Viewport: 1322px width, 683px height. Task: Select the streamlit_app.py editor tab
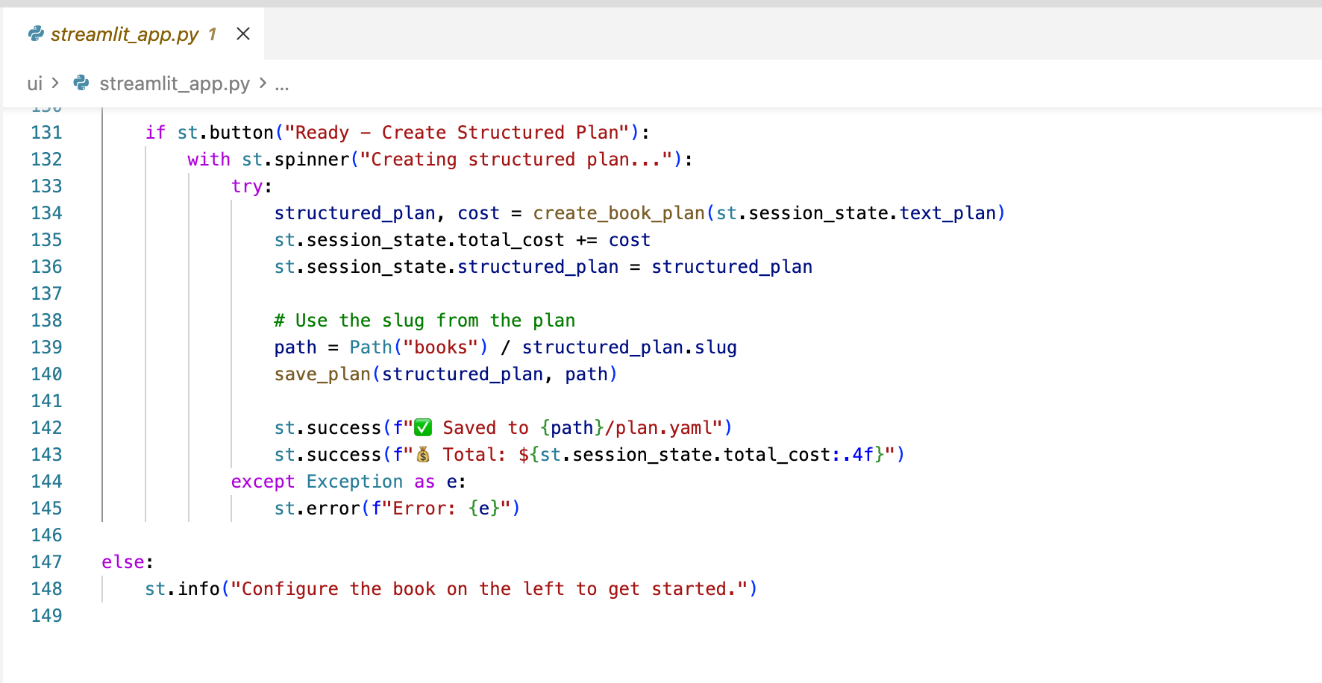coord(134,34)
